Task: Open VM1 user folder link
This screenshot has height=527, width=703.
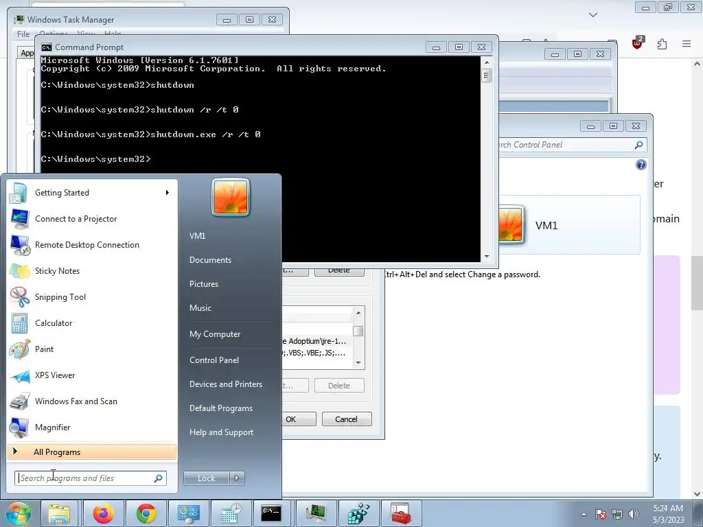Action: coord(197,236)
